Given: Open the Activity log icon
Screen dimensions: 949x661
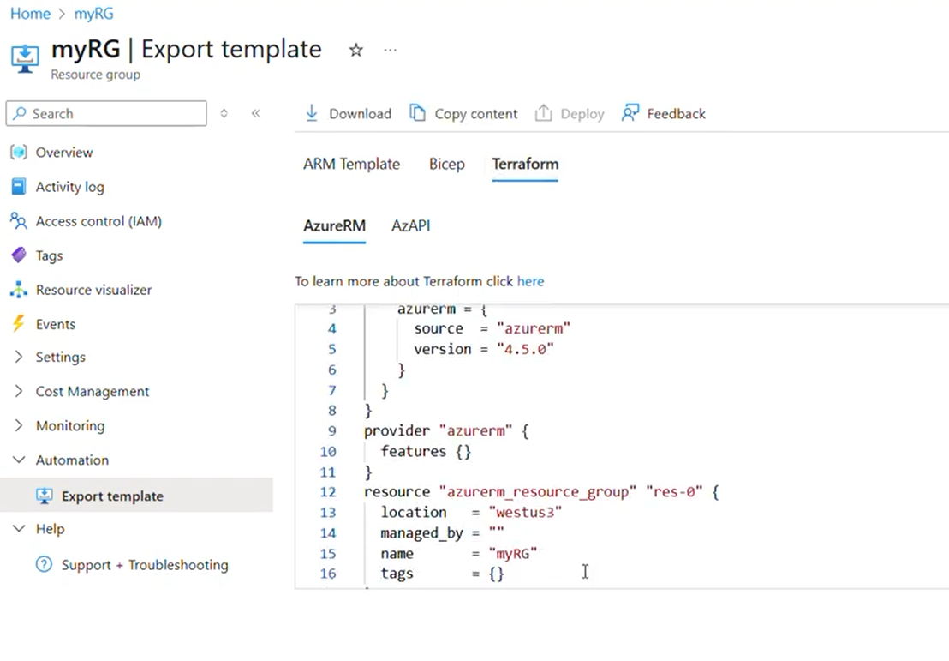Looking at the screenshot, I should (x=19, y=187).
